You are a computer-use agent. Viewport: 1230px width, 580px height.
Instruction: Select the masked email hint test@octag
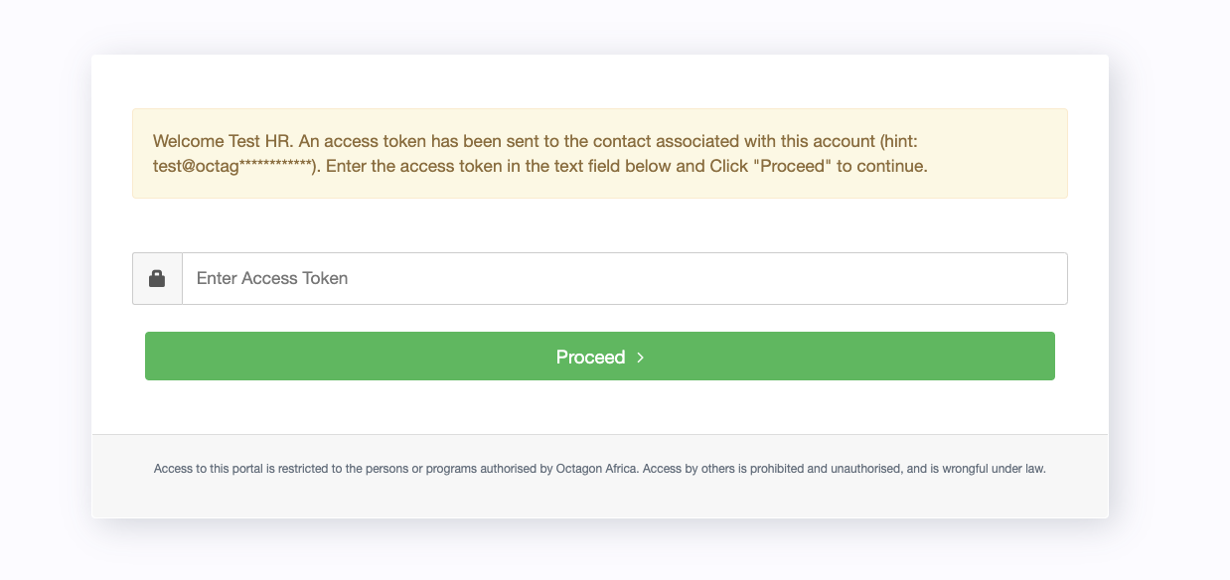231,166
